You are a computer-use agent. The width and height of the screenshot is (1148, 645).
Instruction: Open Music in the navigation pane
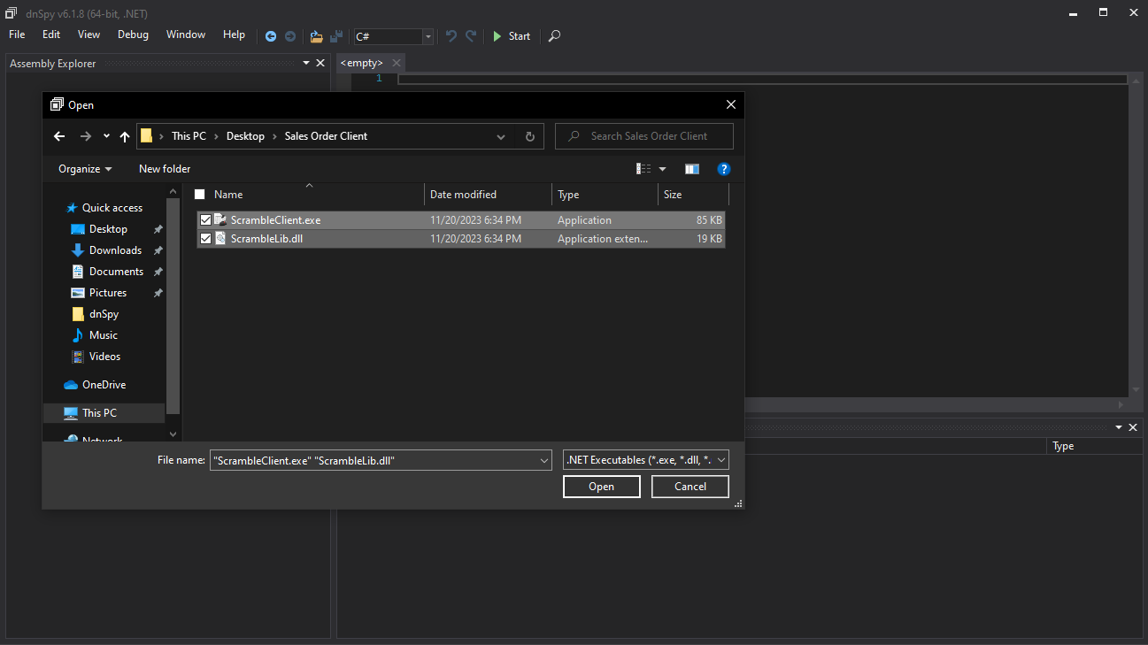[104, 335]
